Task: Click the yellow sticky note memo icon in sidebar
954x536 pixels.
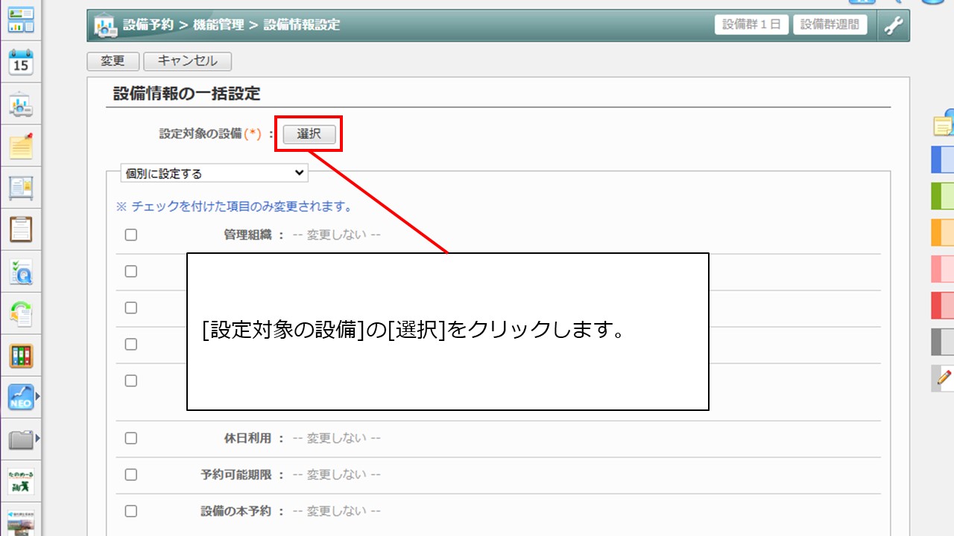Action: pos(21,147)
